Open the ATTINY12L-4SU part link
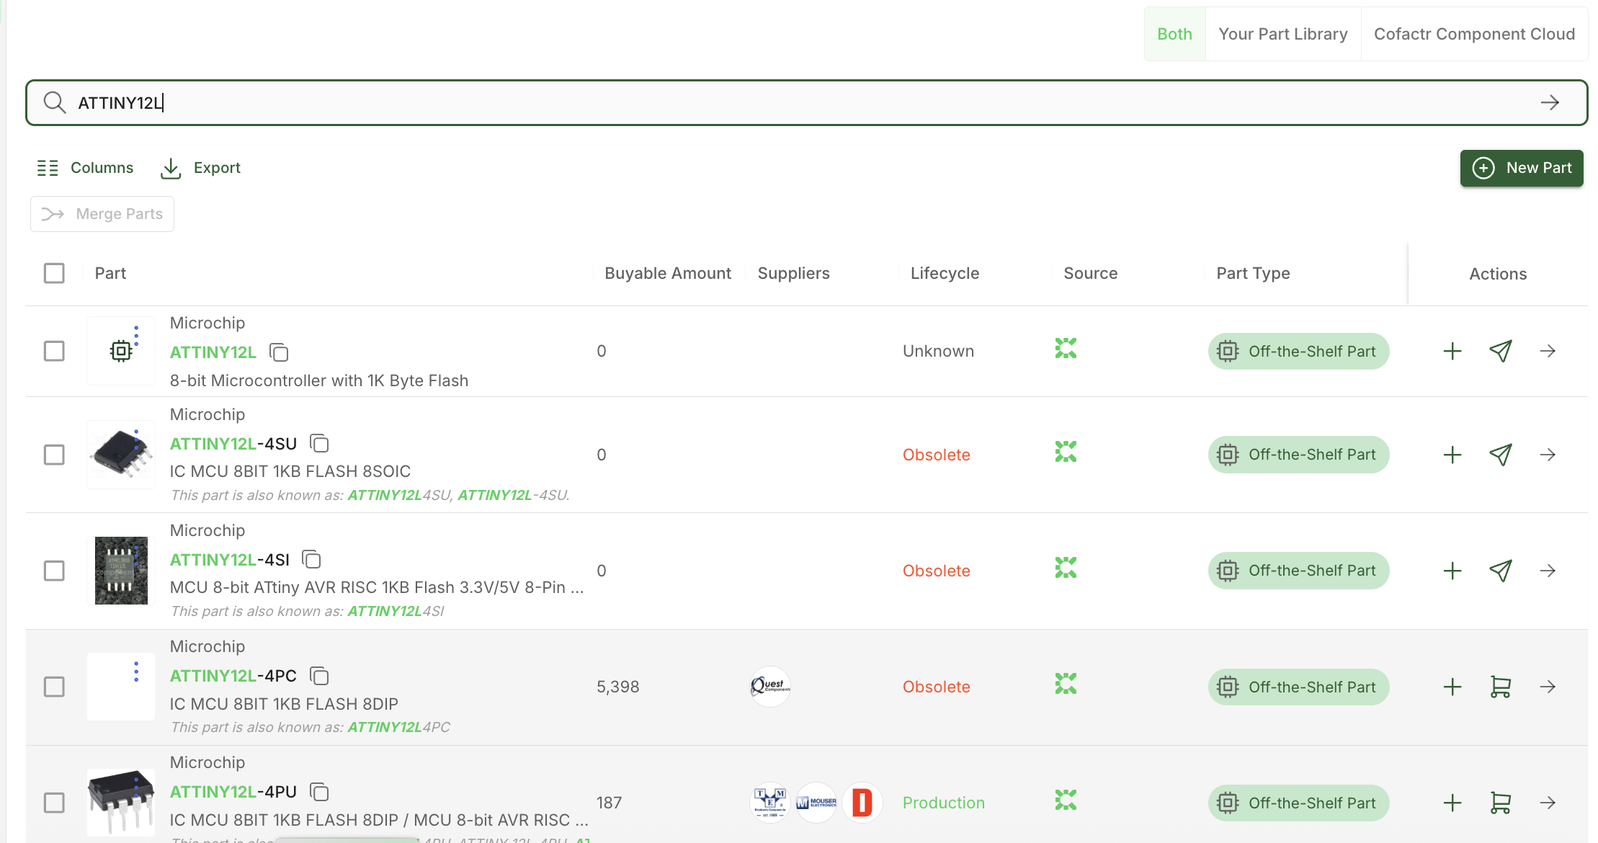1598x843 pixels. click(x=233, y=444)
